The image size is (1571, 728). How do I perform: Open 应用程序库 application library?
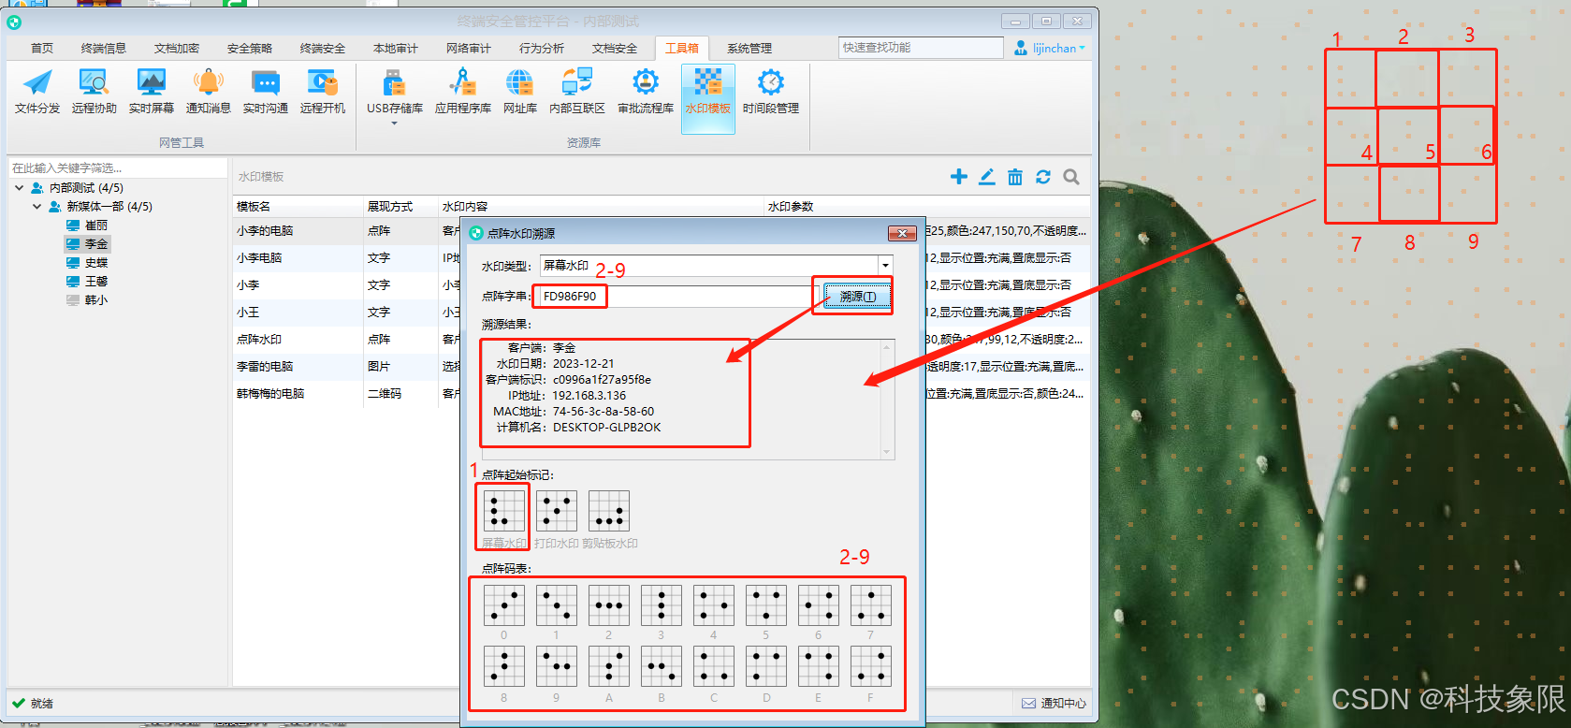[463, 91]
